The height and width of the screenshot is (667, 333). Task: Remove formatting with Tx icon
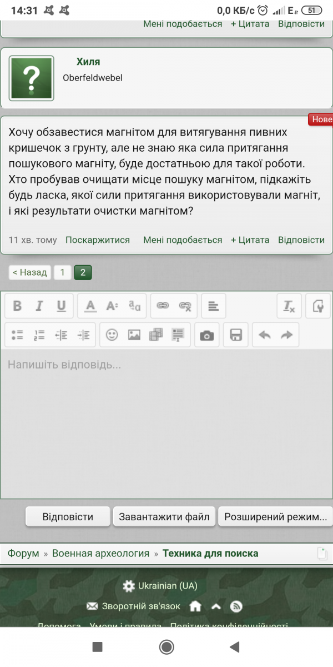pyautogui.click(x=289, y=306)
